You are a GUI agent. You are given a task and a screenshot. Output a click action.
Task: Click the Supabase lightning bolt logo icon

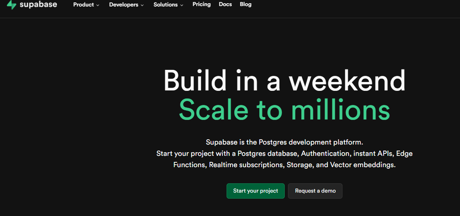click(12, 5)
